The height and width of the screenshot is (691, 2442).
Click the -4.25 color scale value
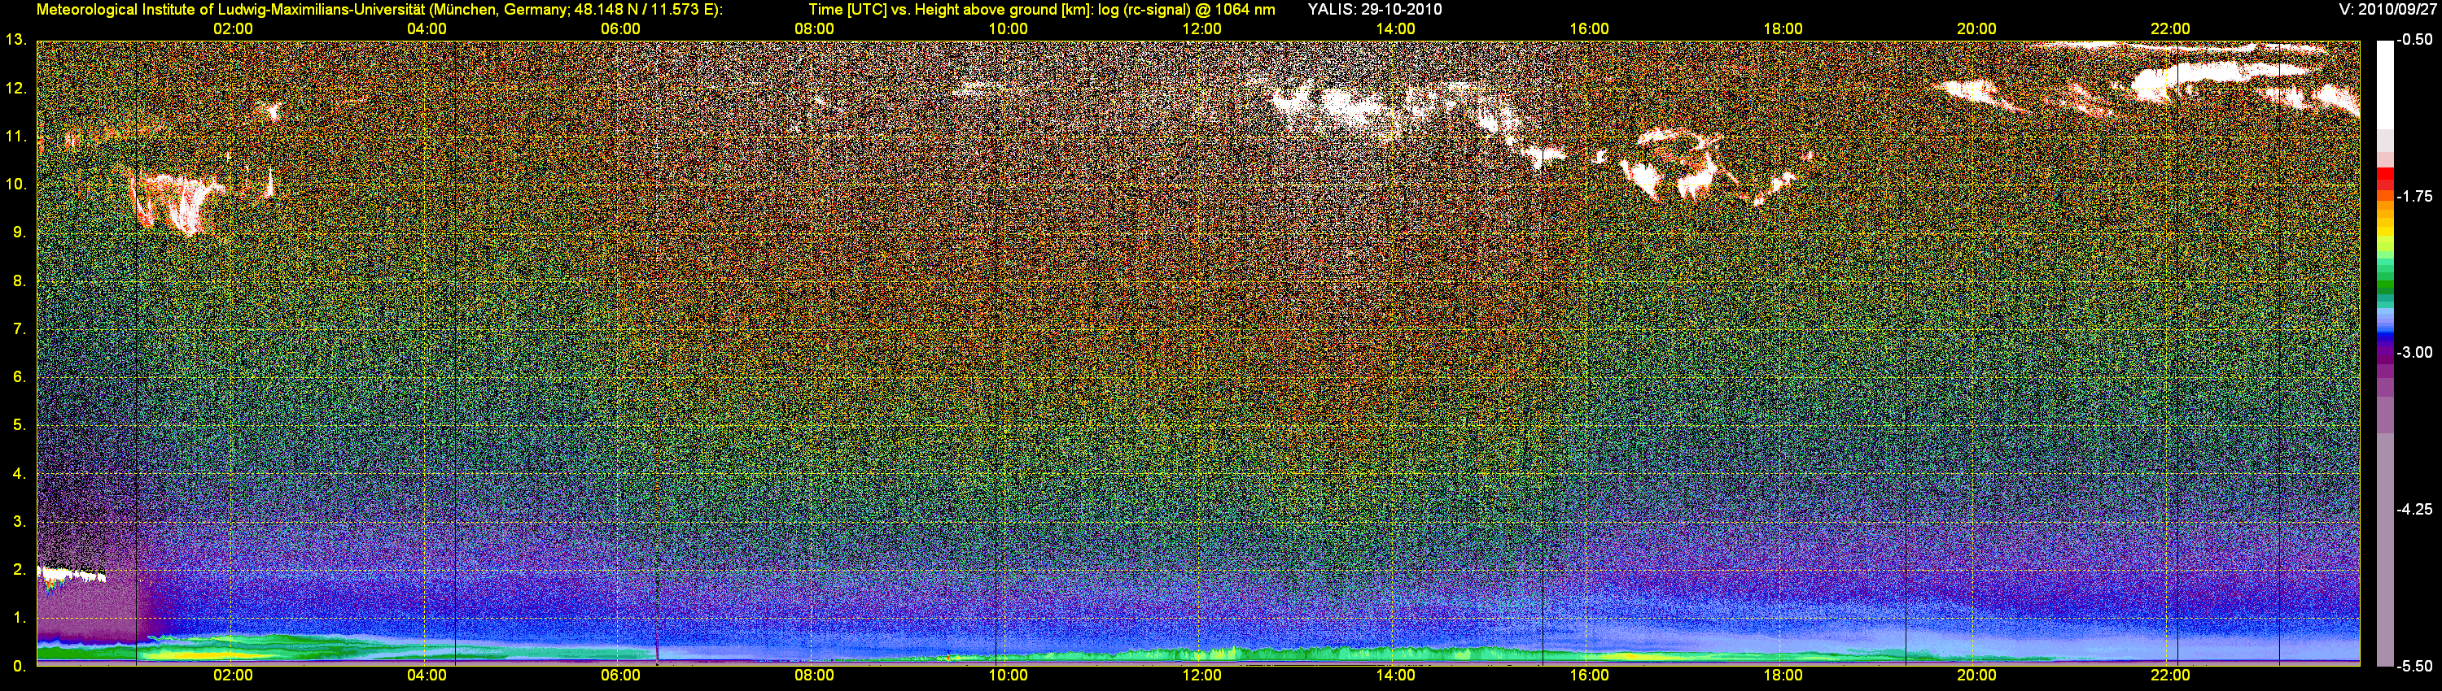tap(2414, 509)
